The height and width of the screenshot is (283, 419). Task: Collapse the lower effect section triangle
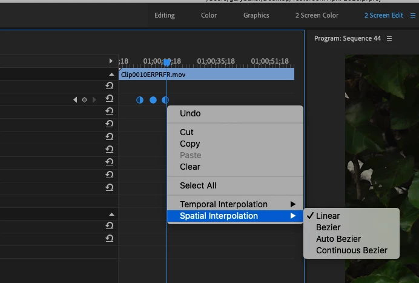[111, 215]
